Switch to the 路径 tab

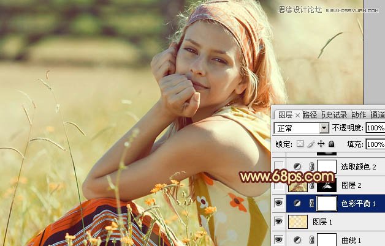click(x=310, y=115)
